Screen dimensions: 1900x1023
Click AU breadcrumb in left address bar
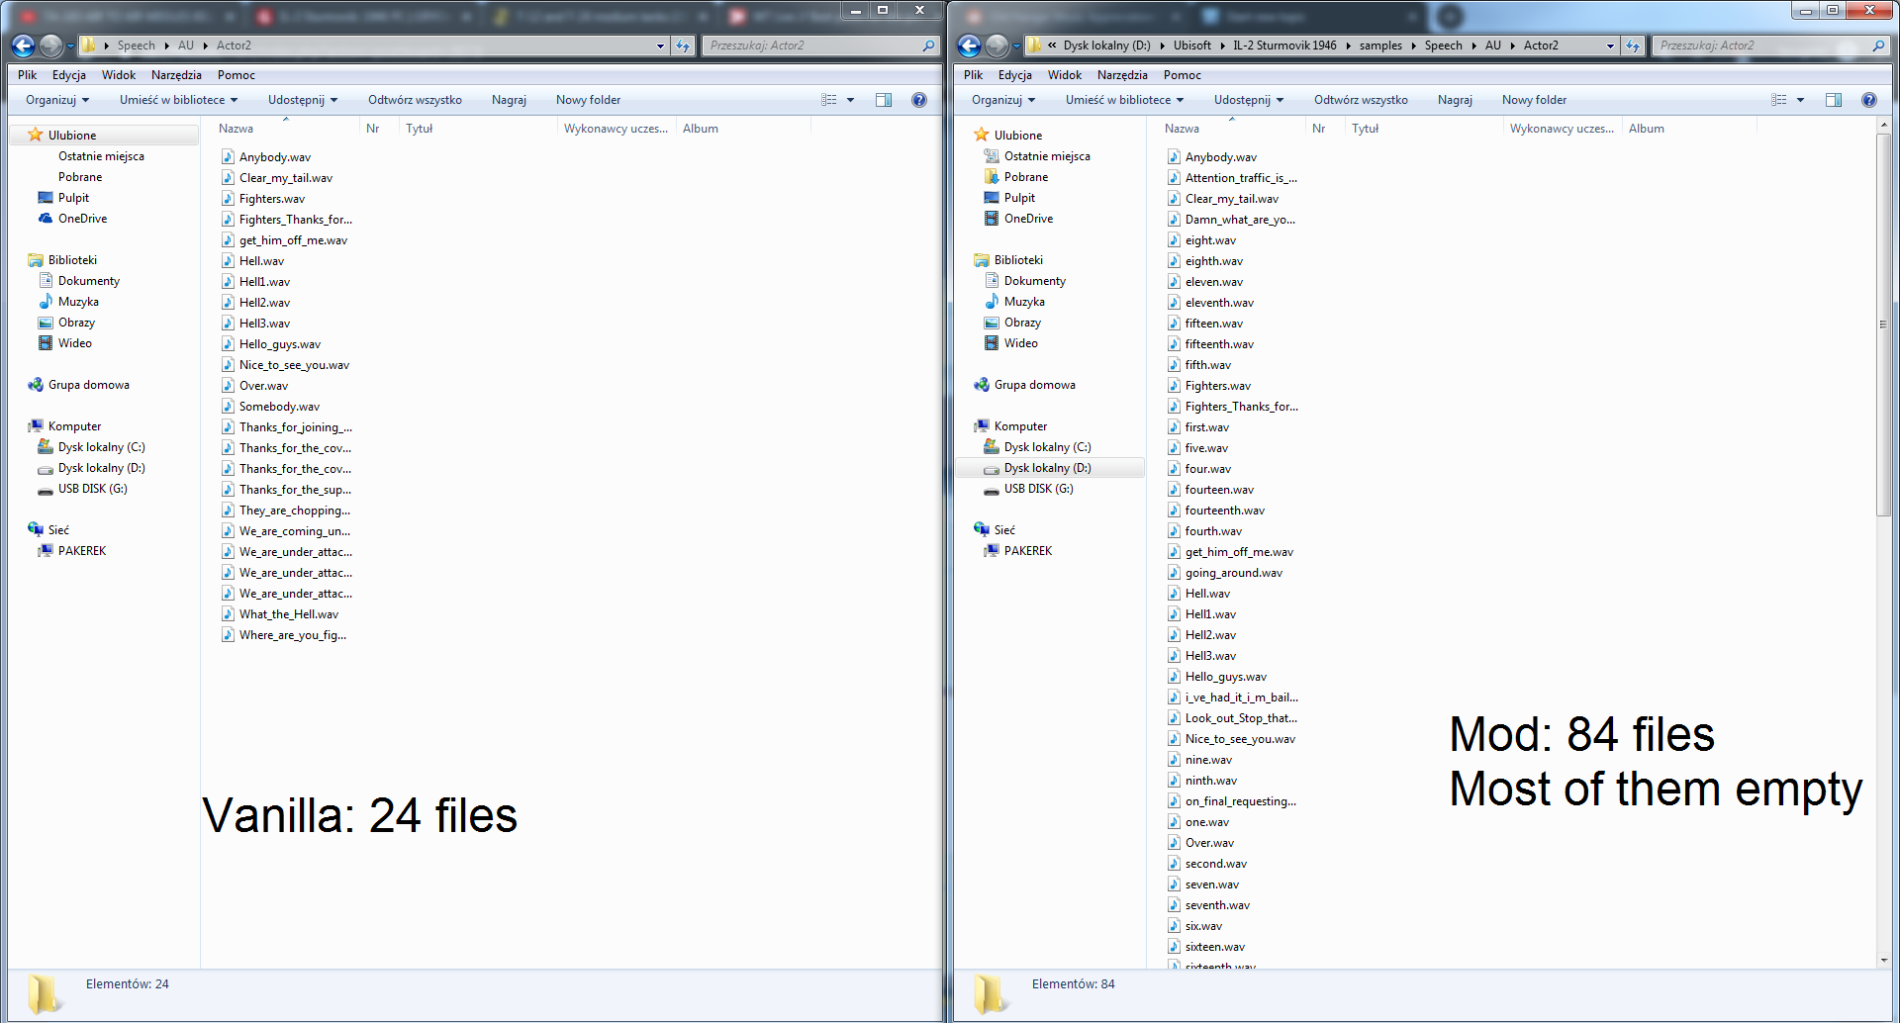click(186, 46)
